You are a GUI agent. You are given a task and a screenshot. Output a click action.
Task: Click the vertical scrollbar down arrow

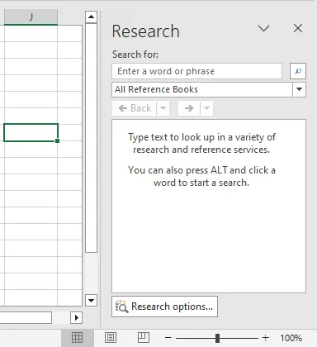click(91, 300)
